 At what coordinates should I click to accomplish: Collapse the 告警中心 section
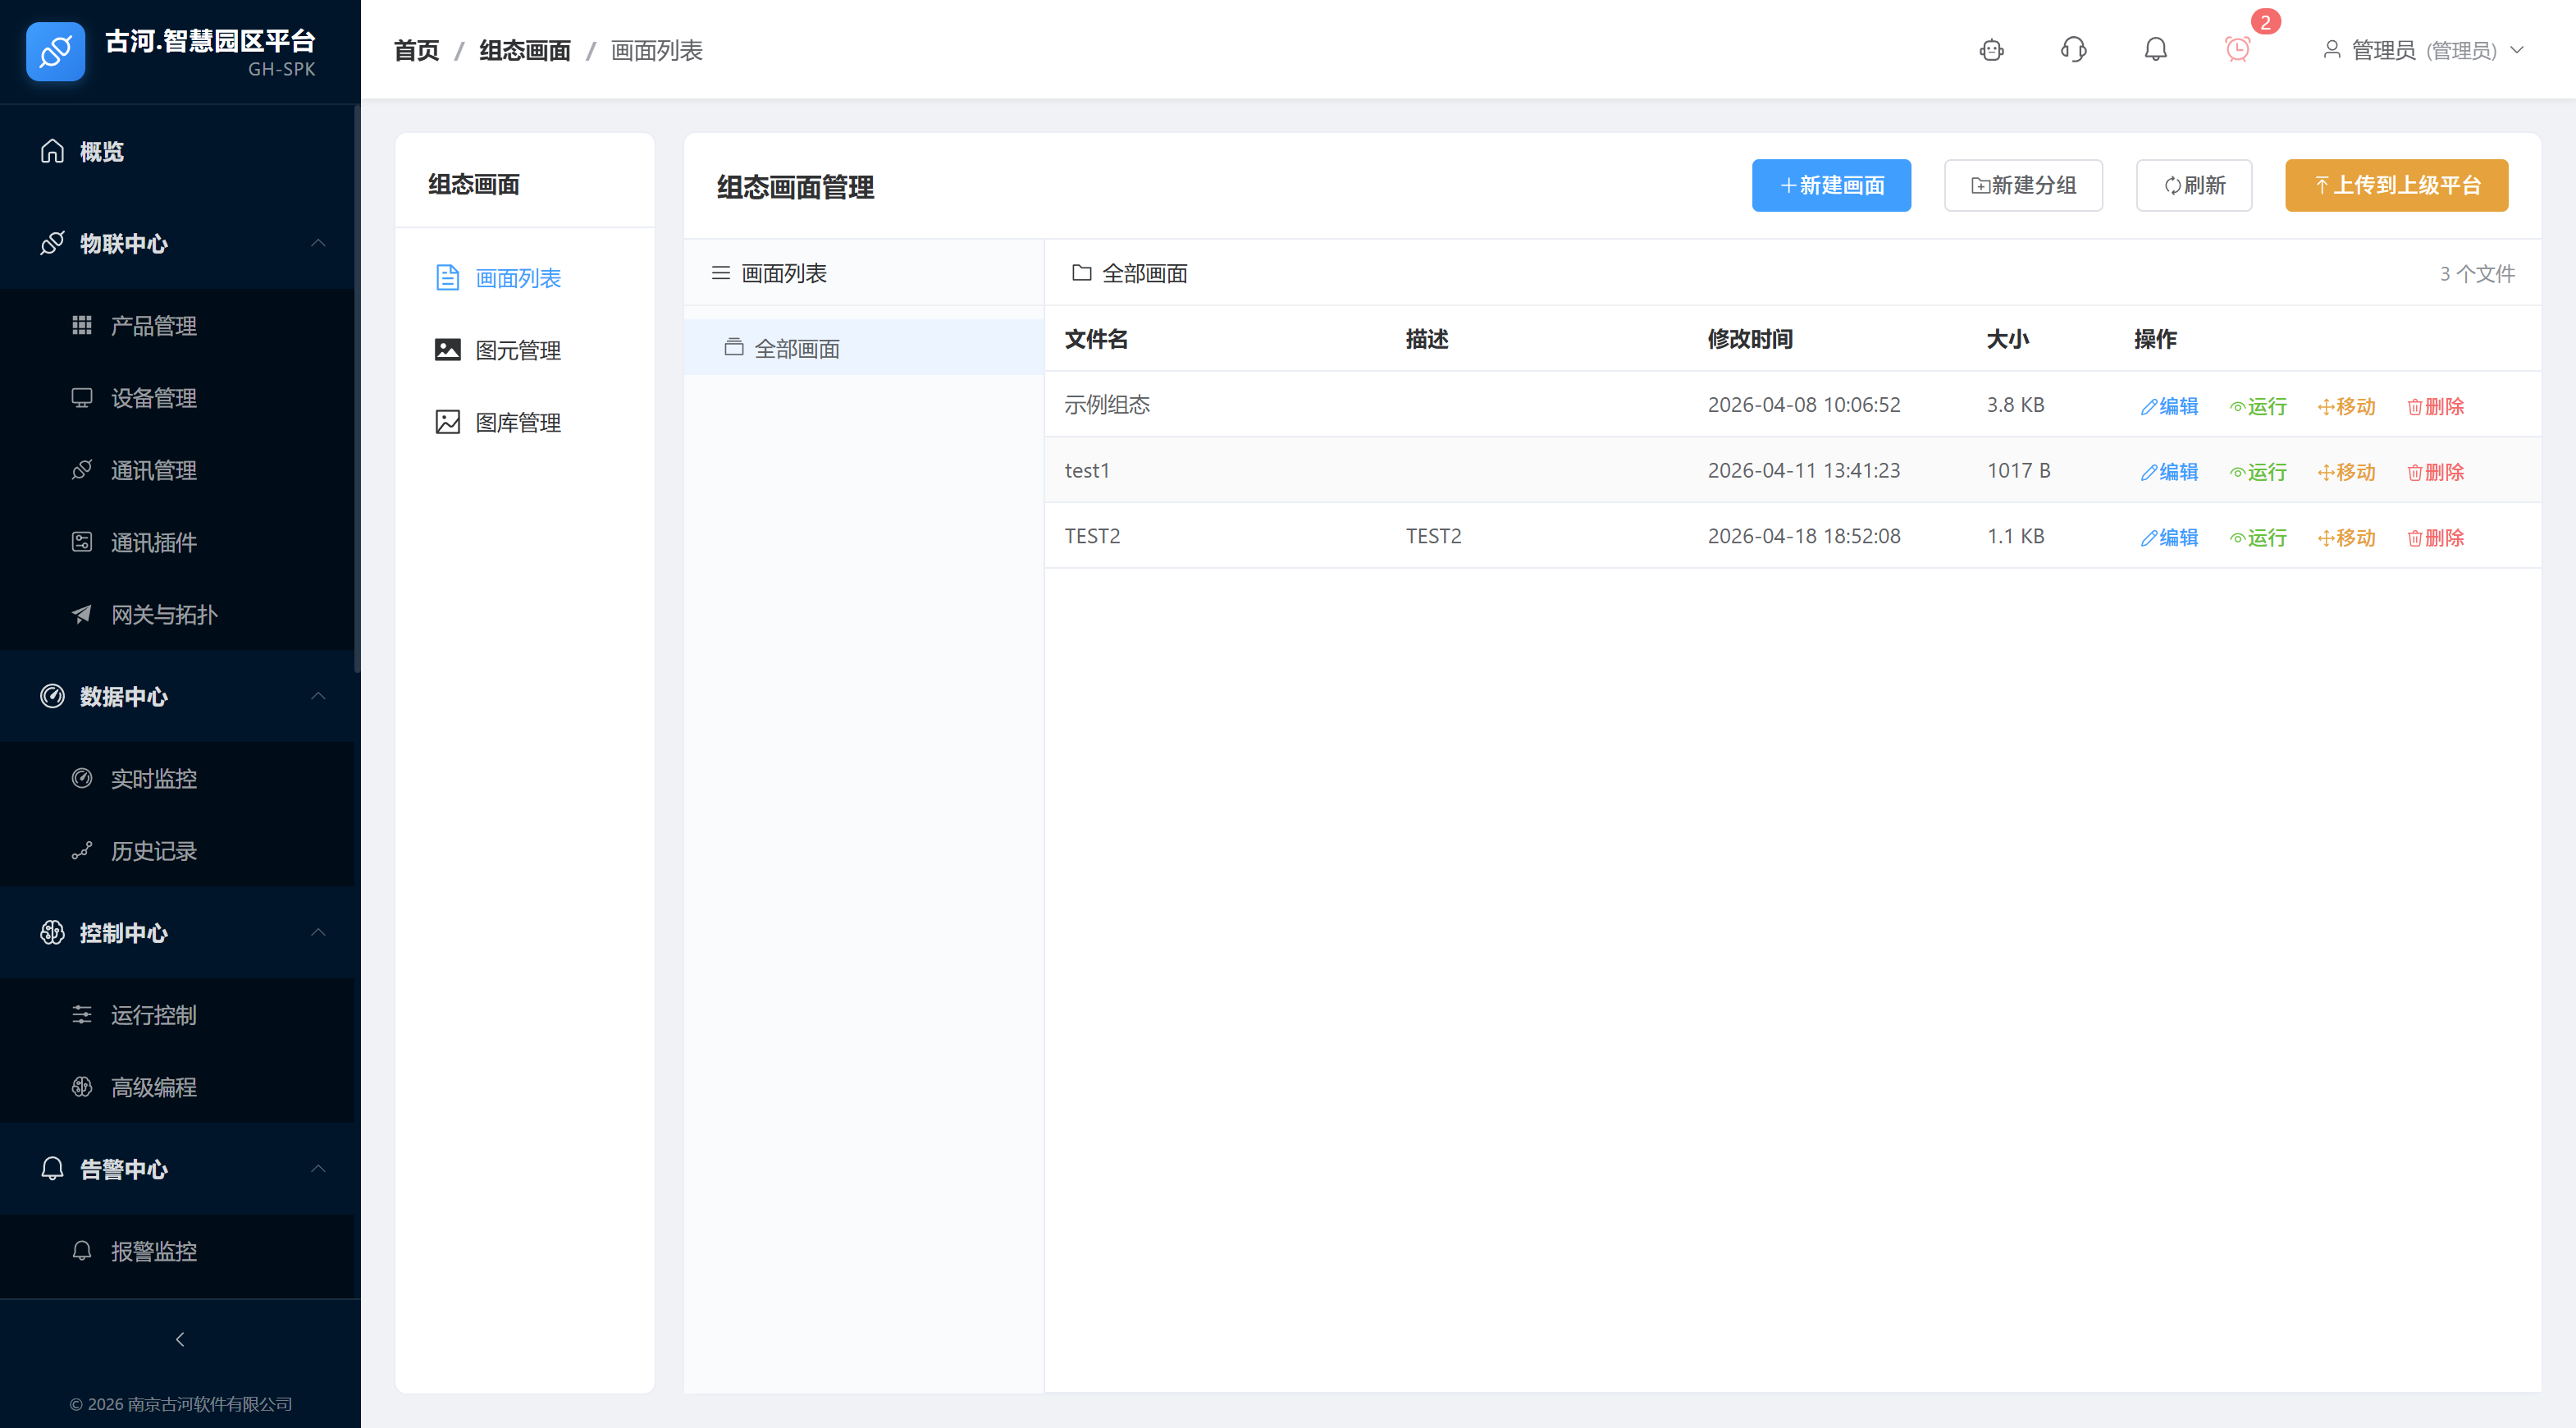tap(318, 1169)
